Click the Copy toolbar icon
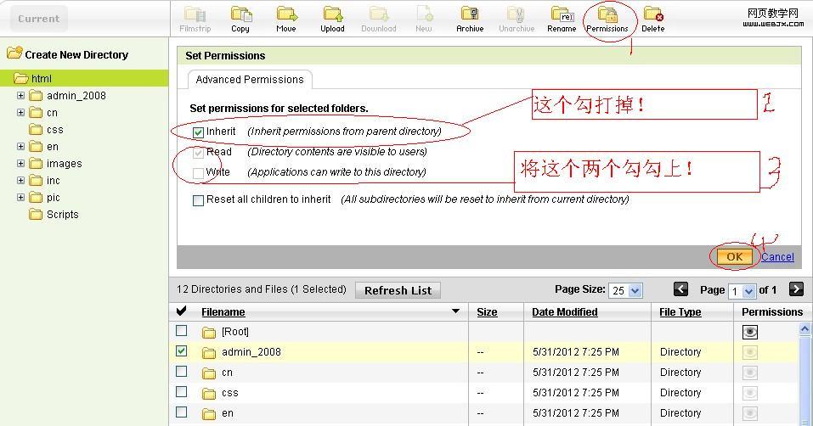 (x=240, y=15)
